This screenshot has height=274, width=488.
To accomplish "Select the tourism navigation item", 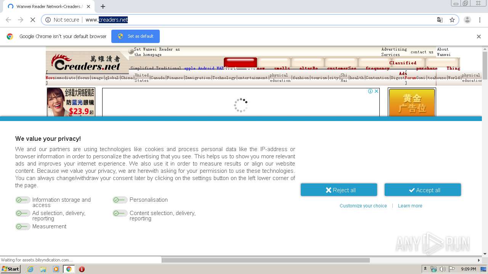I will 319,78.
